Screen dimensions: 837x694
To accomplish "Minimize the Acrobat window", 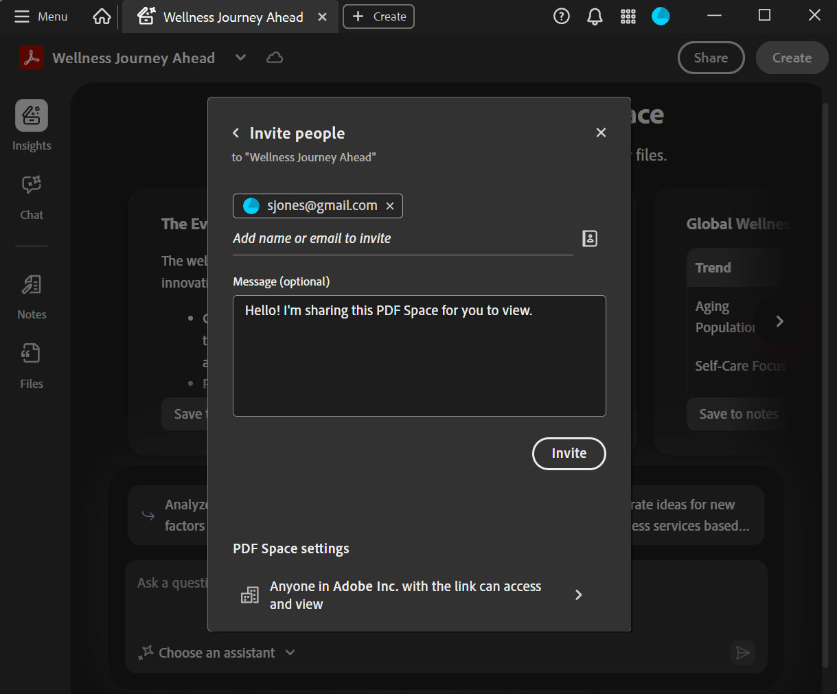I will pyautogui.click(x=715, y=15).
